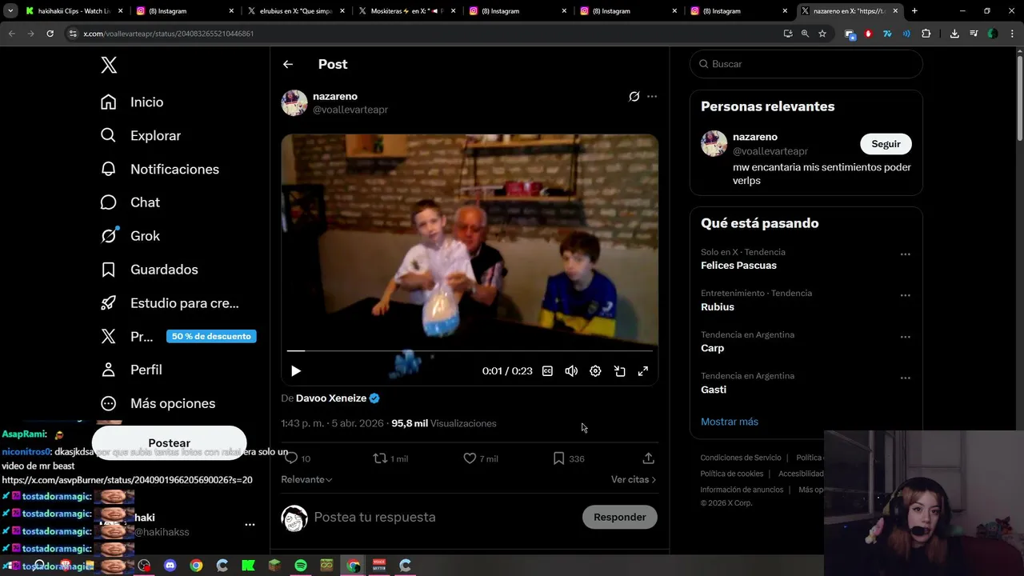Screen dimensions: 1024x576
Task: Click the Grok icon on the post header
Action: click(634, 97)
